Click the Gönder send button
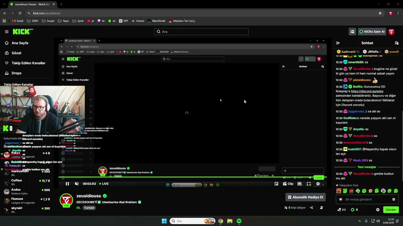The height and width of the screenshot is (226, 403). tap(391, 210)
